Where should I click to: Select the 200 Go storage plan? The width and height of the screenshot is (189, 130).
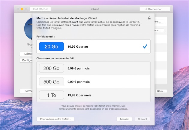52,68
